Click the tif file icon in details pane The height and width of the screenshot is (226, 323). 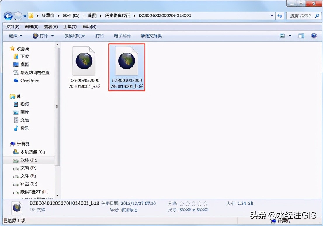tap(17, 208)
